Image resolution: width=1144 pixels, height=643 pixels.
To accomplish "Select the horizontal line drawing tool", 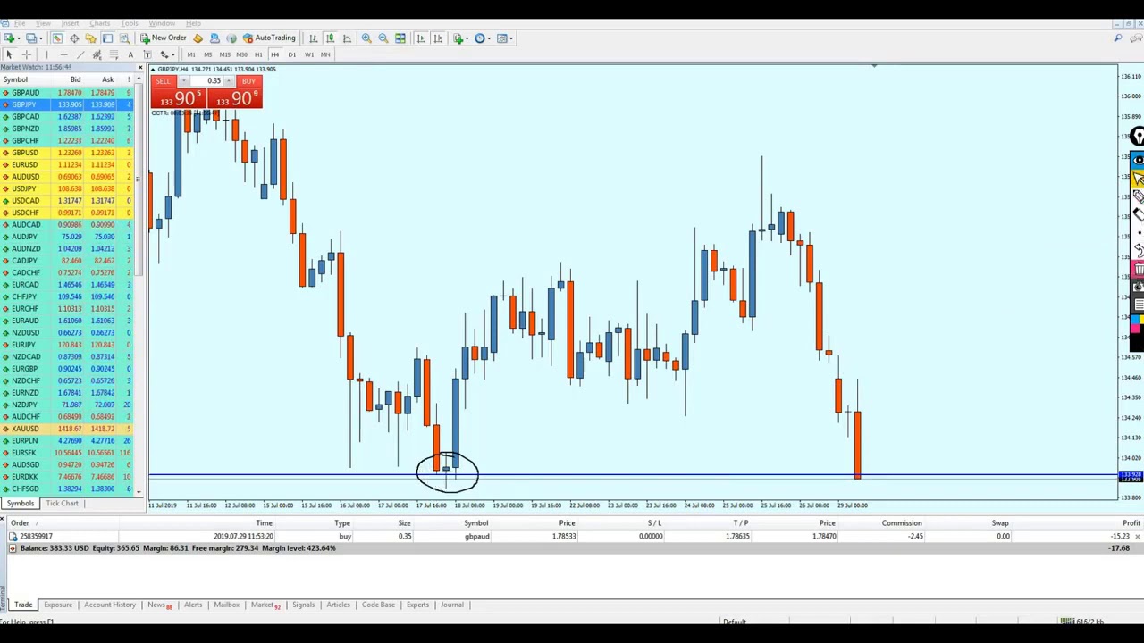I will click(63, 54).
